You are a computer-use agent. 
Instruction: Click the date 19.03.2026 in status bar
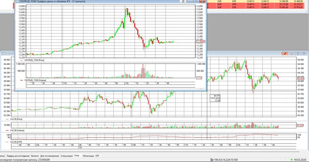coord(300,160)
